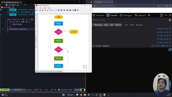
Task: Open Greenshot help via blue question icon
Action: click(x=78, y=10)
